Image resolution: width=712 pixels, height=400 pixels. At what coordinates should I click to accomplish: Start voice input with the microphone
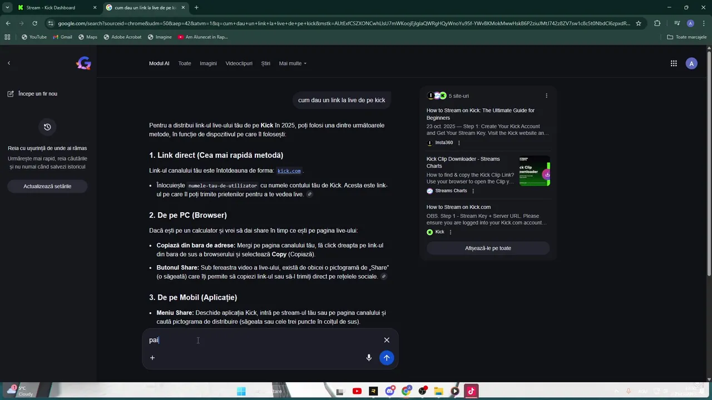tap(369, 358)
